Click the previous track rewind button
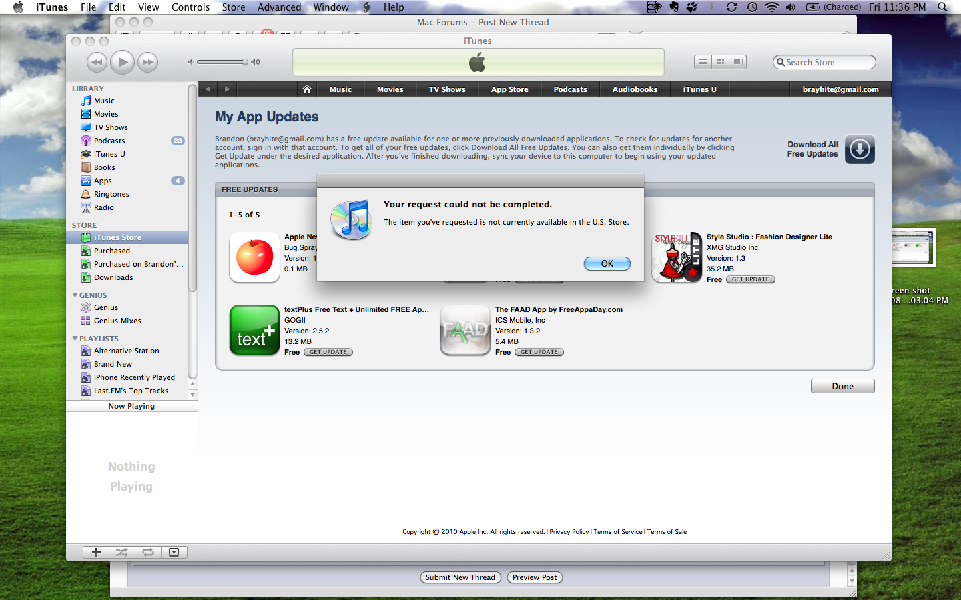 (x=97, y=62)
